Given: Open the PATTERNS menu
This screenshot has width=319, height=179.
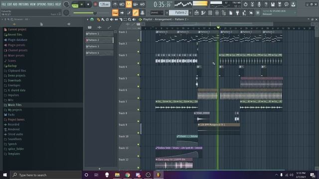Looking at the screenshot, I should pyautogui.click(x=23, y=4).
